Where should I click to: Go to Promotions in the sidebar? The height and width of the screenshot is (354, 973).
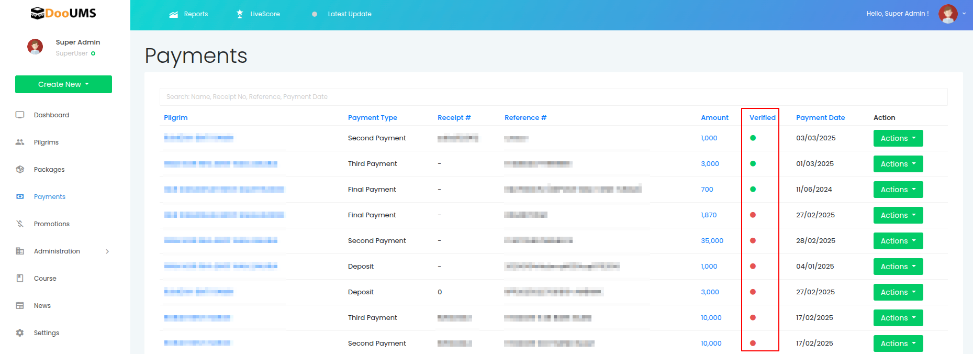pos(52,224)
